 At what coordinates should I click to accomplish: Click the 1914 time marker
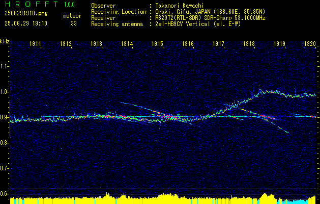pos(127,44)
